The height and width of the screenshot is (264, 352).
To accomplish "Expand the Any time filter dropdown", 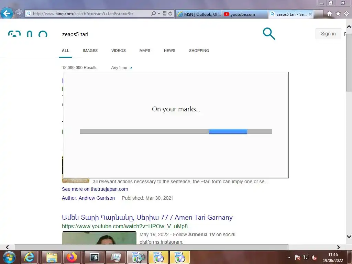I will [x=121, y=68].
